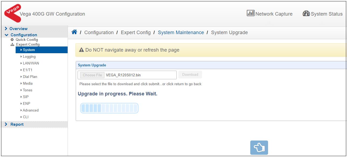Click 'Do NOT navigate away' warning text
Image resolution: width=347 pixels, height=158 pixels.
[x=132, y=50]
